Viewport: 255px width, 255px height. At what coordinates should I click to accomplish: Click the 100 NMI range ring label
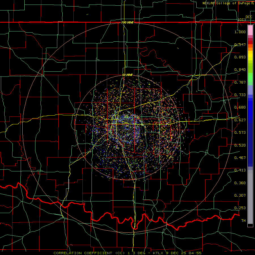pos(127,22)
